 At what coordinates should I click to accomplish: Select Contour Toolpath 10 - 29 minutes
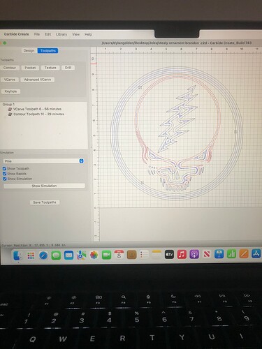38,114
